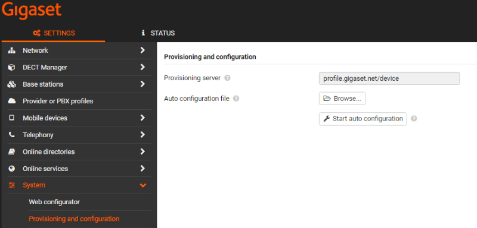Viewport: 477px width, 228px height.
Task: Expand the DECT Manager chevron
Action: click(143, 67)
